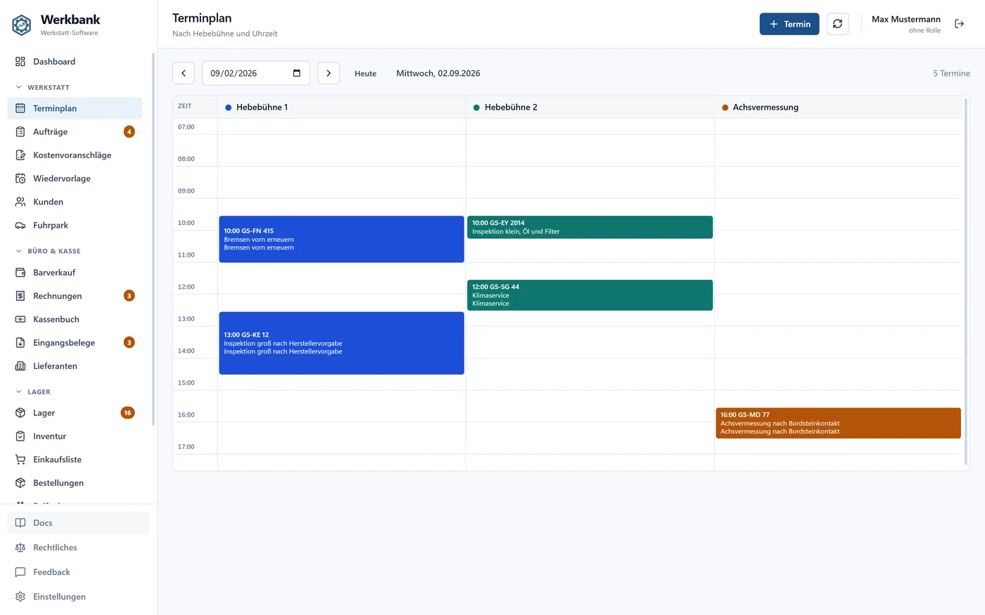Open the 16:00 GS-MD 77 appointment

(838, 423)
